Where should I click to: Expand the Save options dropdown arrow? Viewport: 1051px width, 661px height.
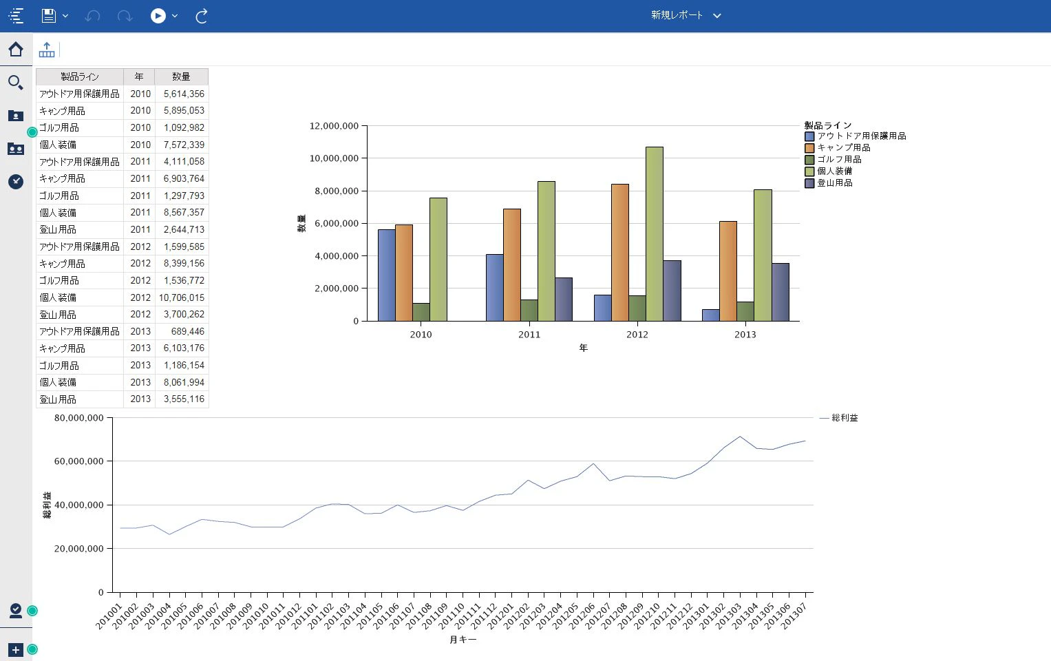[65, 15]
